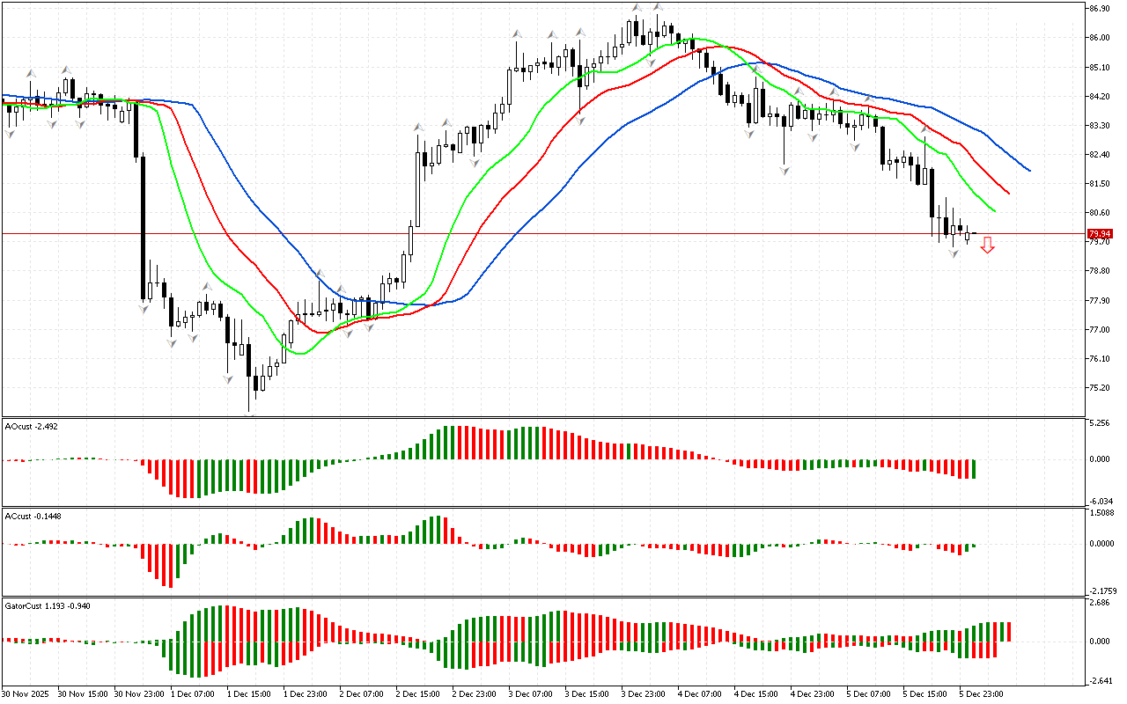Click the current price tag 79.94
Screen dimensions: 1127x704
click(1098, 234)
